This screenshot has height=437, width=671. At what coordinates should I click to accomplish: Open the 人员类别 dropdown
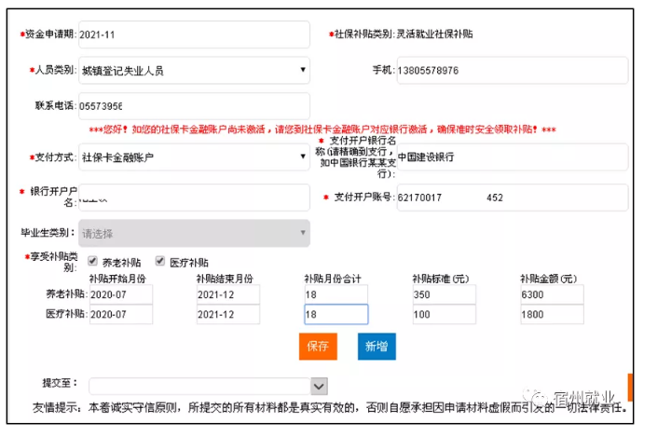[193, 70]
